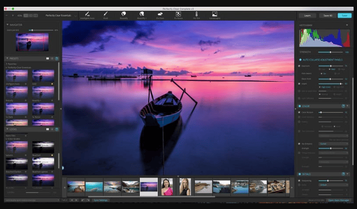Screen dimensions: 357x209
Task: Select the High Color depth radio
Action: tap(320, 87)
